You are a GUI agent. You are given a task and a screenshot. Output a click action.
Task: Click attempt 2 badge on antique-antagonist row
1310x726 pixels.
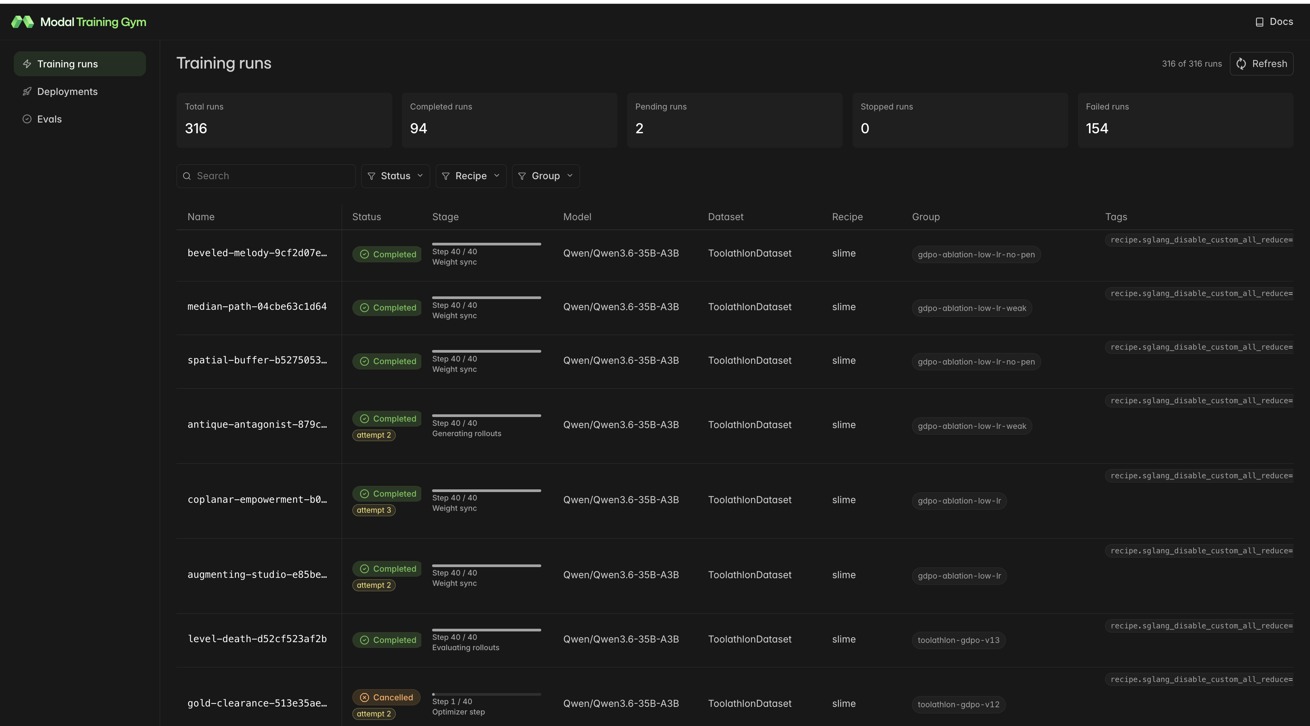tap(374, 435)
